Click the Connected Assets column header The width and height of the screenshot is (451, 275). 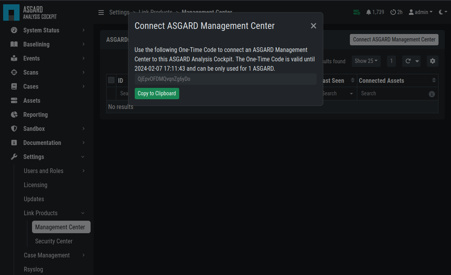[381, 80]
